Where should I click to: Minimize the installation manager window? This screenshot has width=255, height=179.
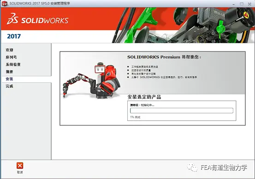click(234, 4)
